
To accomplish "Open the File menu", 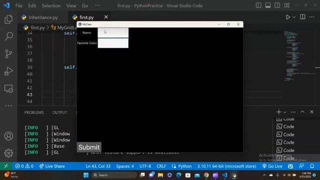I will pos(19,5).
